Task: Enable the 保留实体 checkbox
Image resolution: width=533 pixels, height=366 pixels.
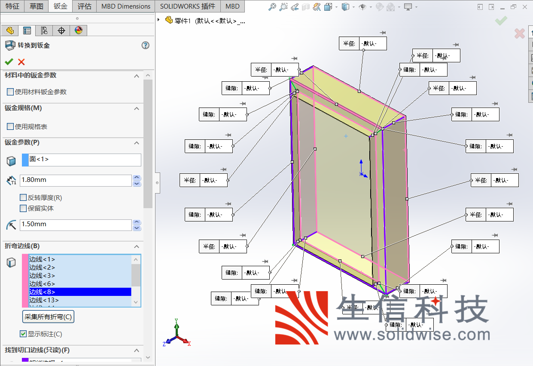Action: point(23,208)
